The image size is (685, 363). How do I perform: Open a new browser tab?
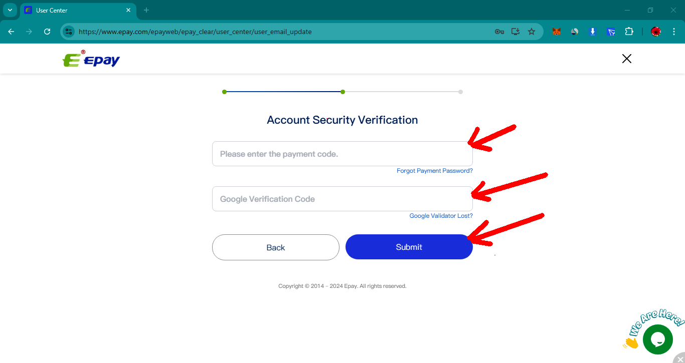point(146,10)
